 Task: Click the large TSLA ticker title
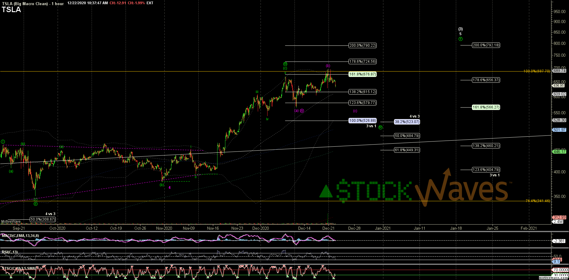point(11,10)
